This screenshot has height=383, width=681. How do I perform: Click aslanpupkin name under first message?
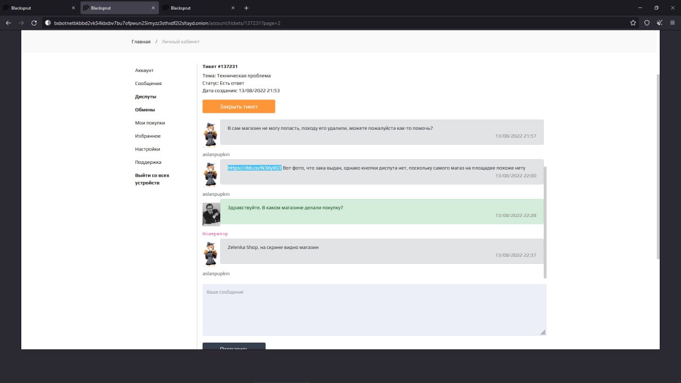click(216, 154)
